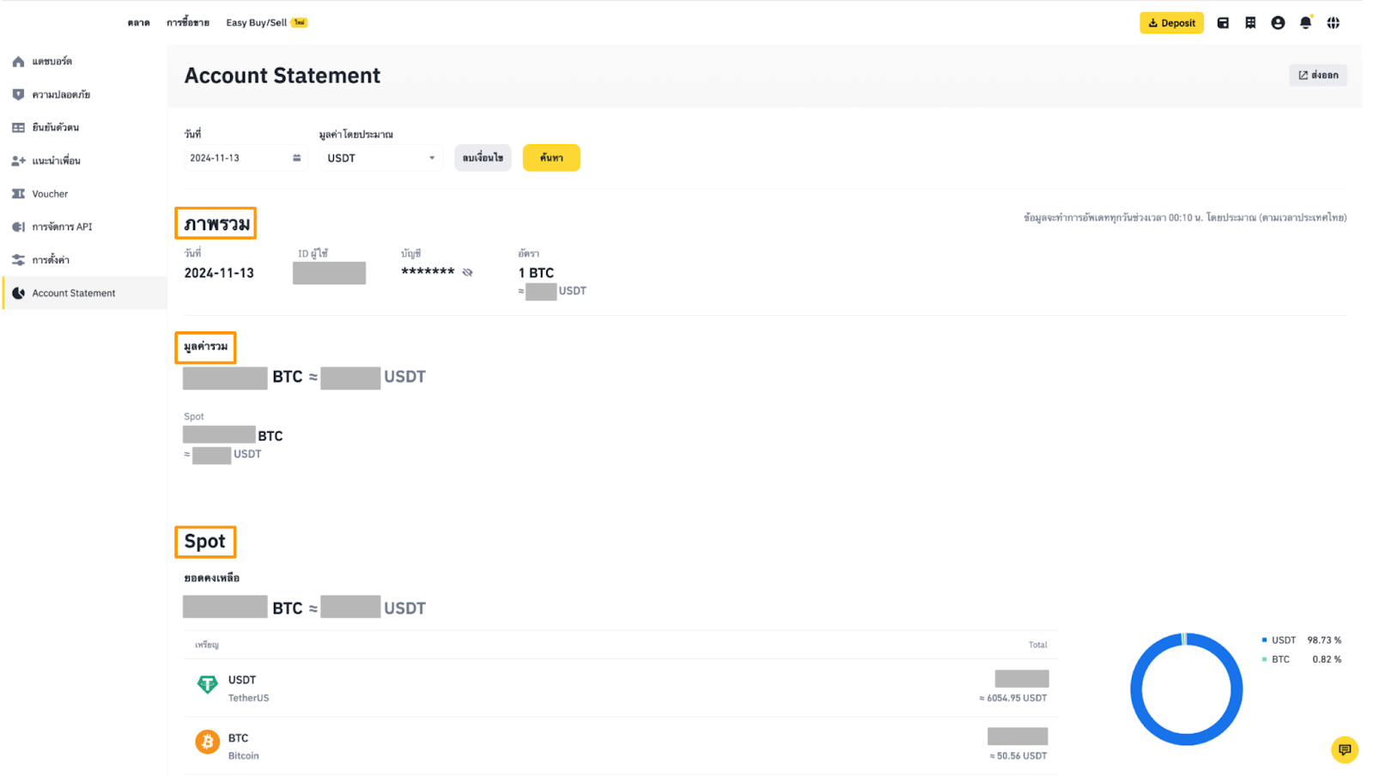The height and width of the screenshot is (776, 1374).
Task: Click the API management plug icon
Action: [x=18, y=227]
